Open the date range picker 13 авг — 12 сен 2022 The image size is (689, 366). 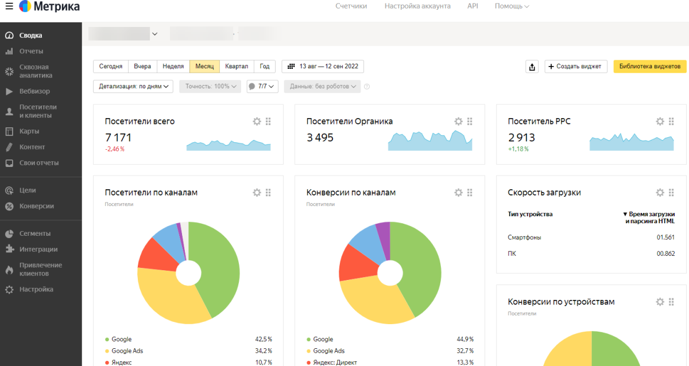323,67
